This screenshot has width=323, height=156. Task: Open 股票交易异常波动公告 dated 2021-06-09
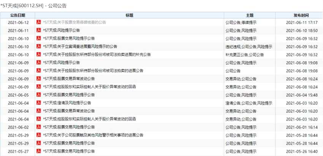coord(69,79)
